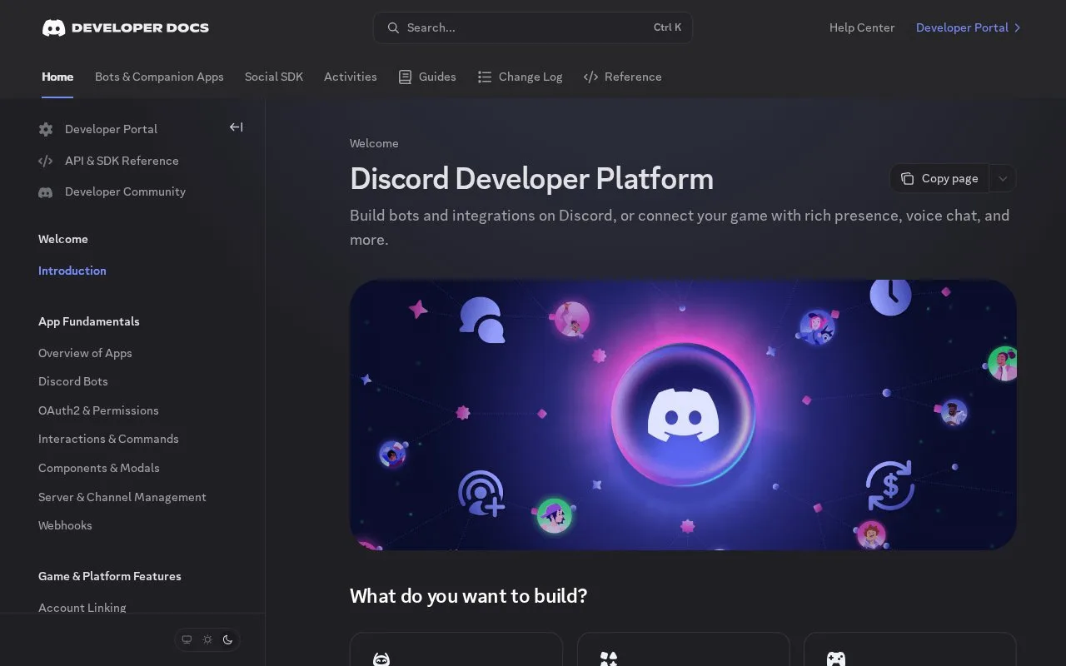Image resolution: width=1066 pixels, height=666 pixels.
Task: Open the Activities tab
Action: 351,77
